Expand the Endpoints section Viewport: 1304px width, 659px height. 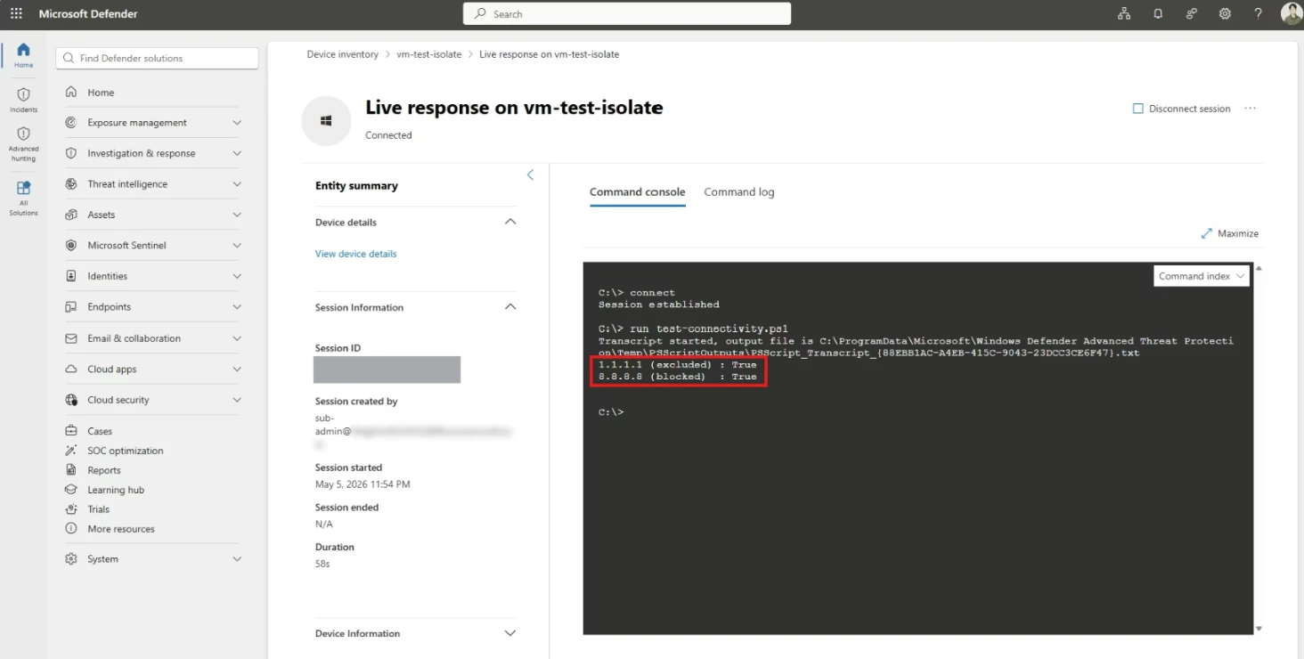pyautogui.click(x=237, y=307)
